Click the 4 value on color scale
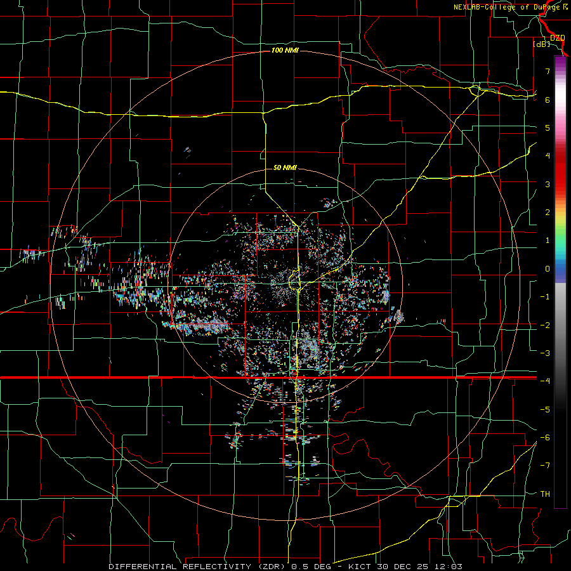 pos(548,155)
